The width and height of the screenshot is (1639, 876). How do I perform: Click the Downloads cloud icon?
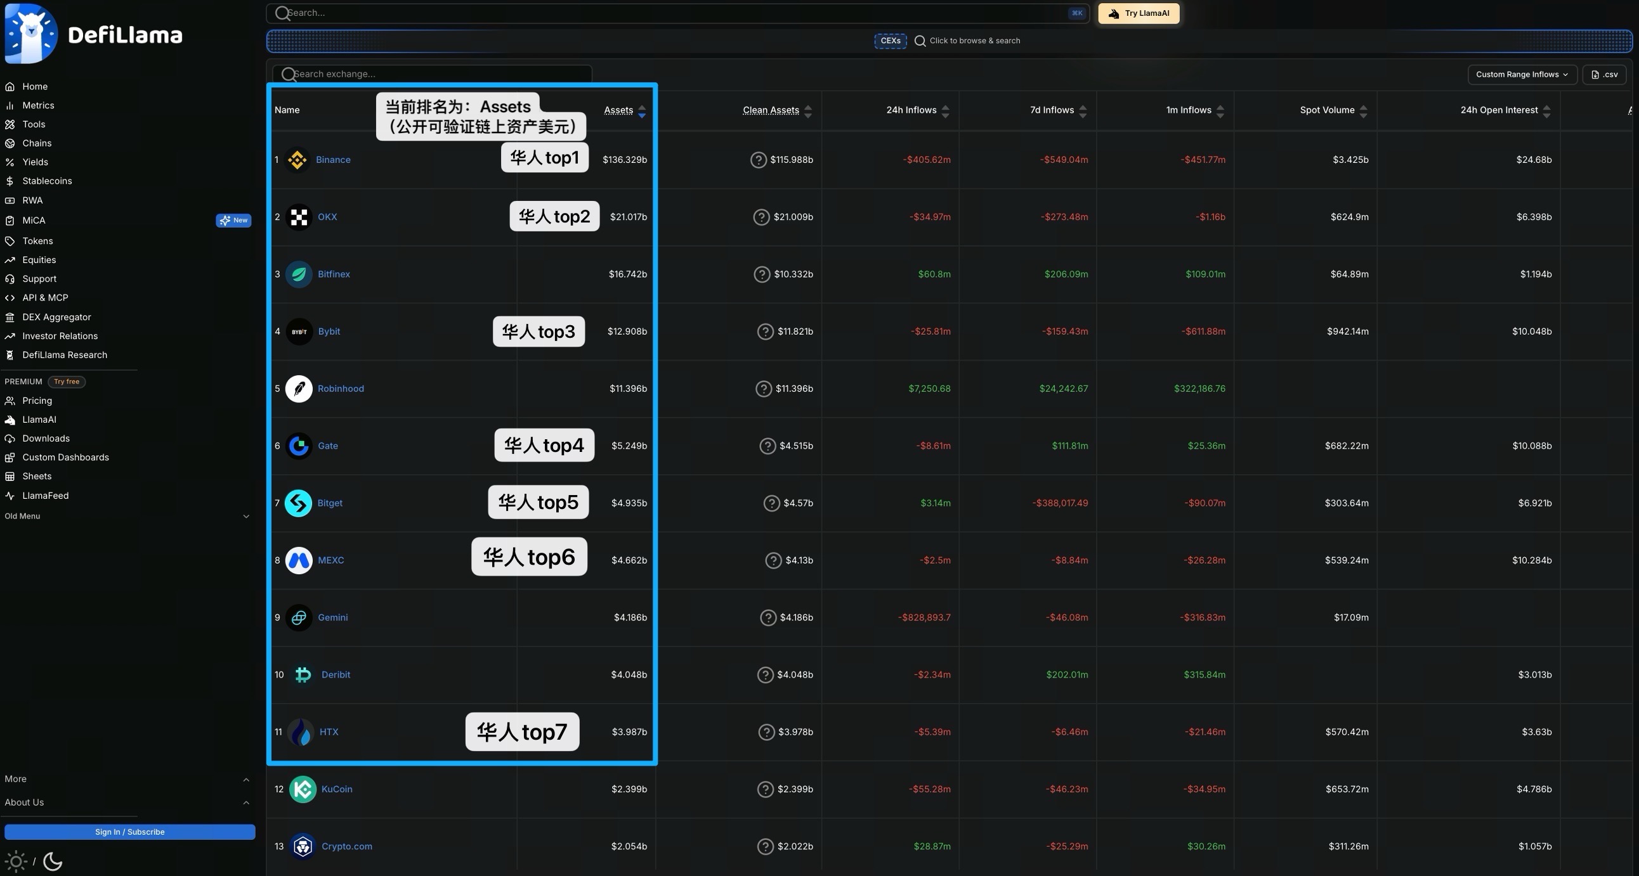click(10, 439)
